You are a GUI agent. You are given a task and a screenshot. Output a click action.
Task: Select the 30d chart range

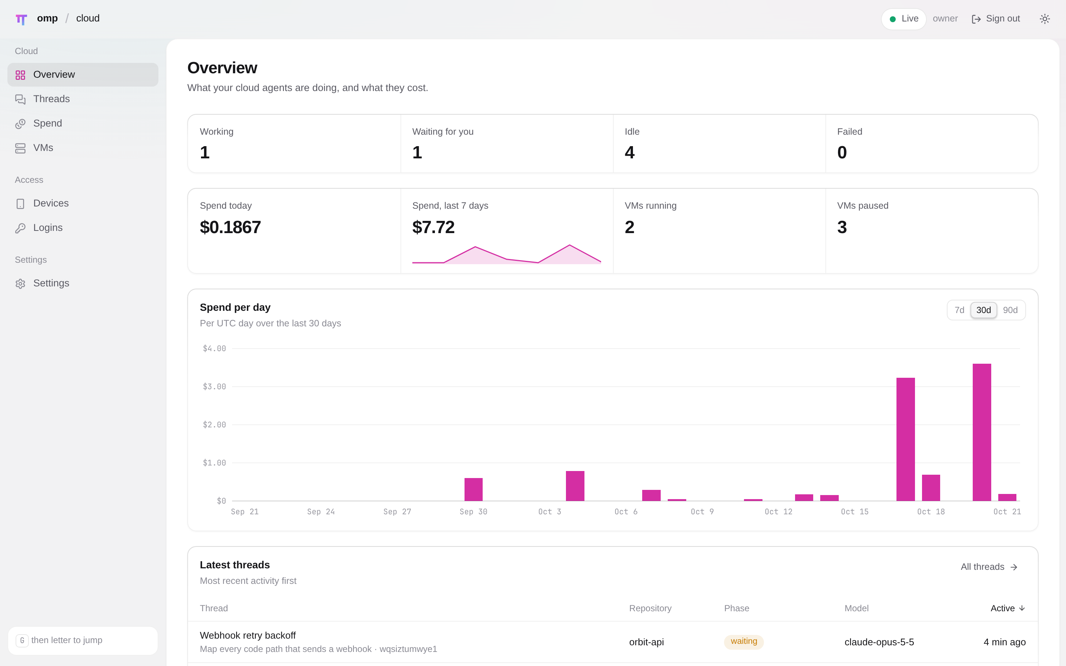point(983,310)
